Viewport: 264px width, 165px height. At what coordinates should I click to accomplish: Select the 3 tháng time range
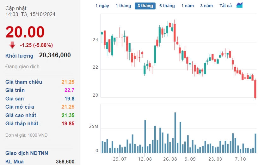point(145,6)
